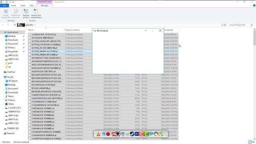Open 3D Objects under This PC
The height and width of the screenshot is (144, 256).
13,81
